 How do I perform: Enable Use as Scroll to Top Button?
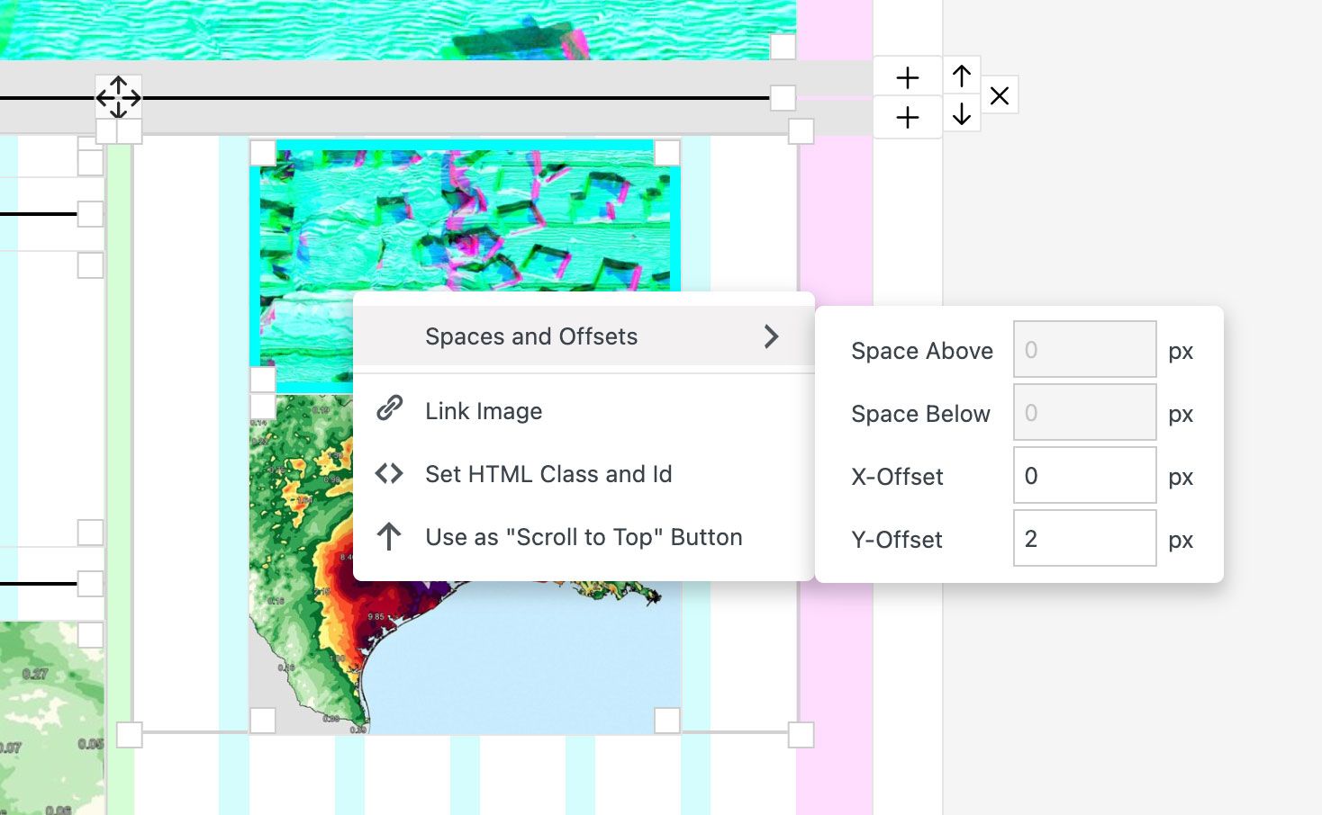(584, 536)
